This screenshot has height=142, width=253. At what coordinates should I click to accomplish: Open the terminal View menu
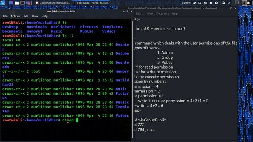35,16
